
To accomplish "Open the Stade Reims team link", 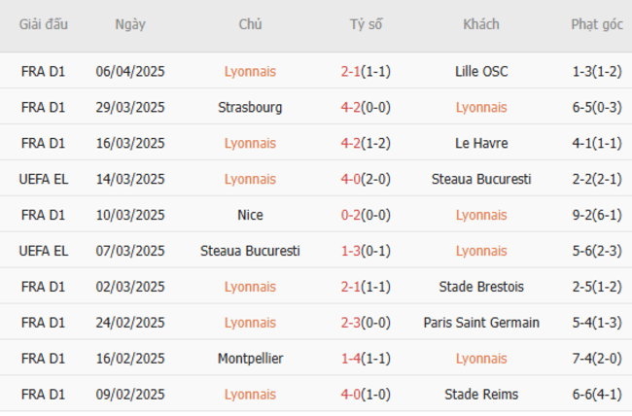I will click(x=480, y=395).
